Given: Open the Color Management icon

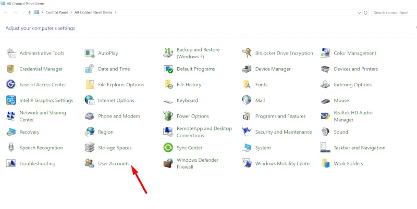Looking at the screenshot, I should [x=325, y=53].
